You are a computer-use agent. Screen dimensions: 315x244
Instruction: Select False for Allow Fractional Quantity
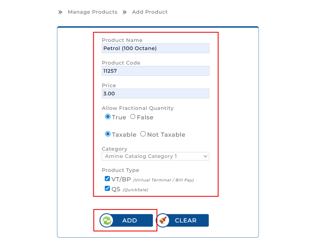[133, 117]
